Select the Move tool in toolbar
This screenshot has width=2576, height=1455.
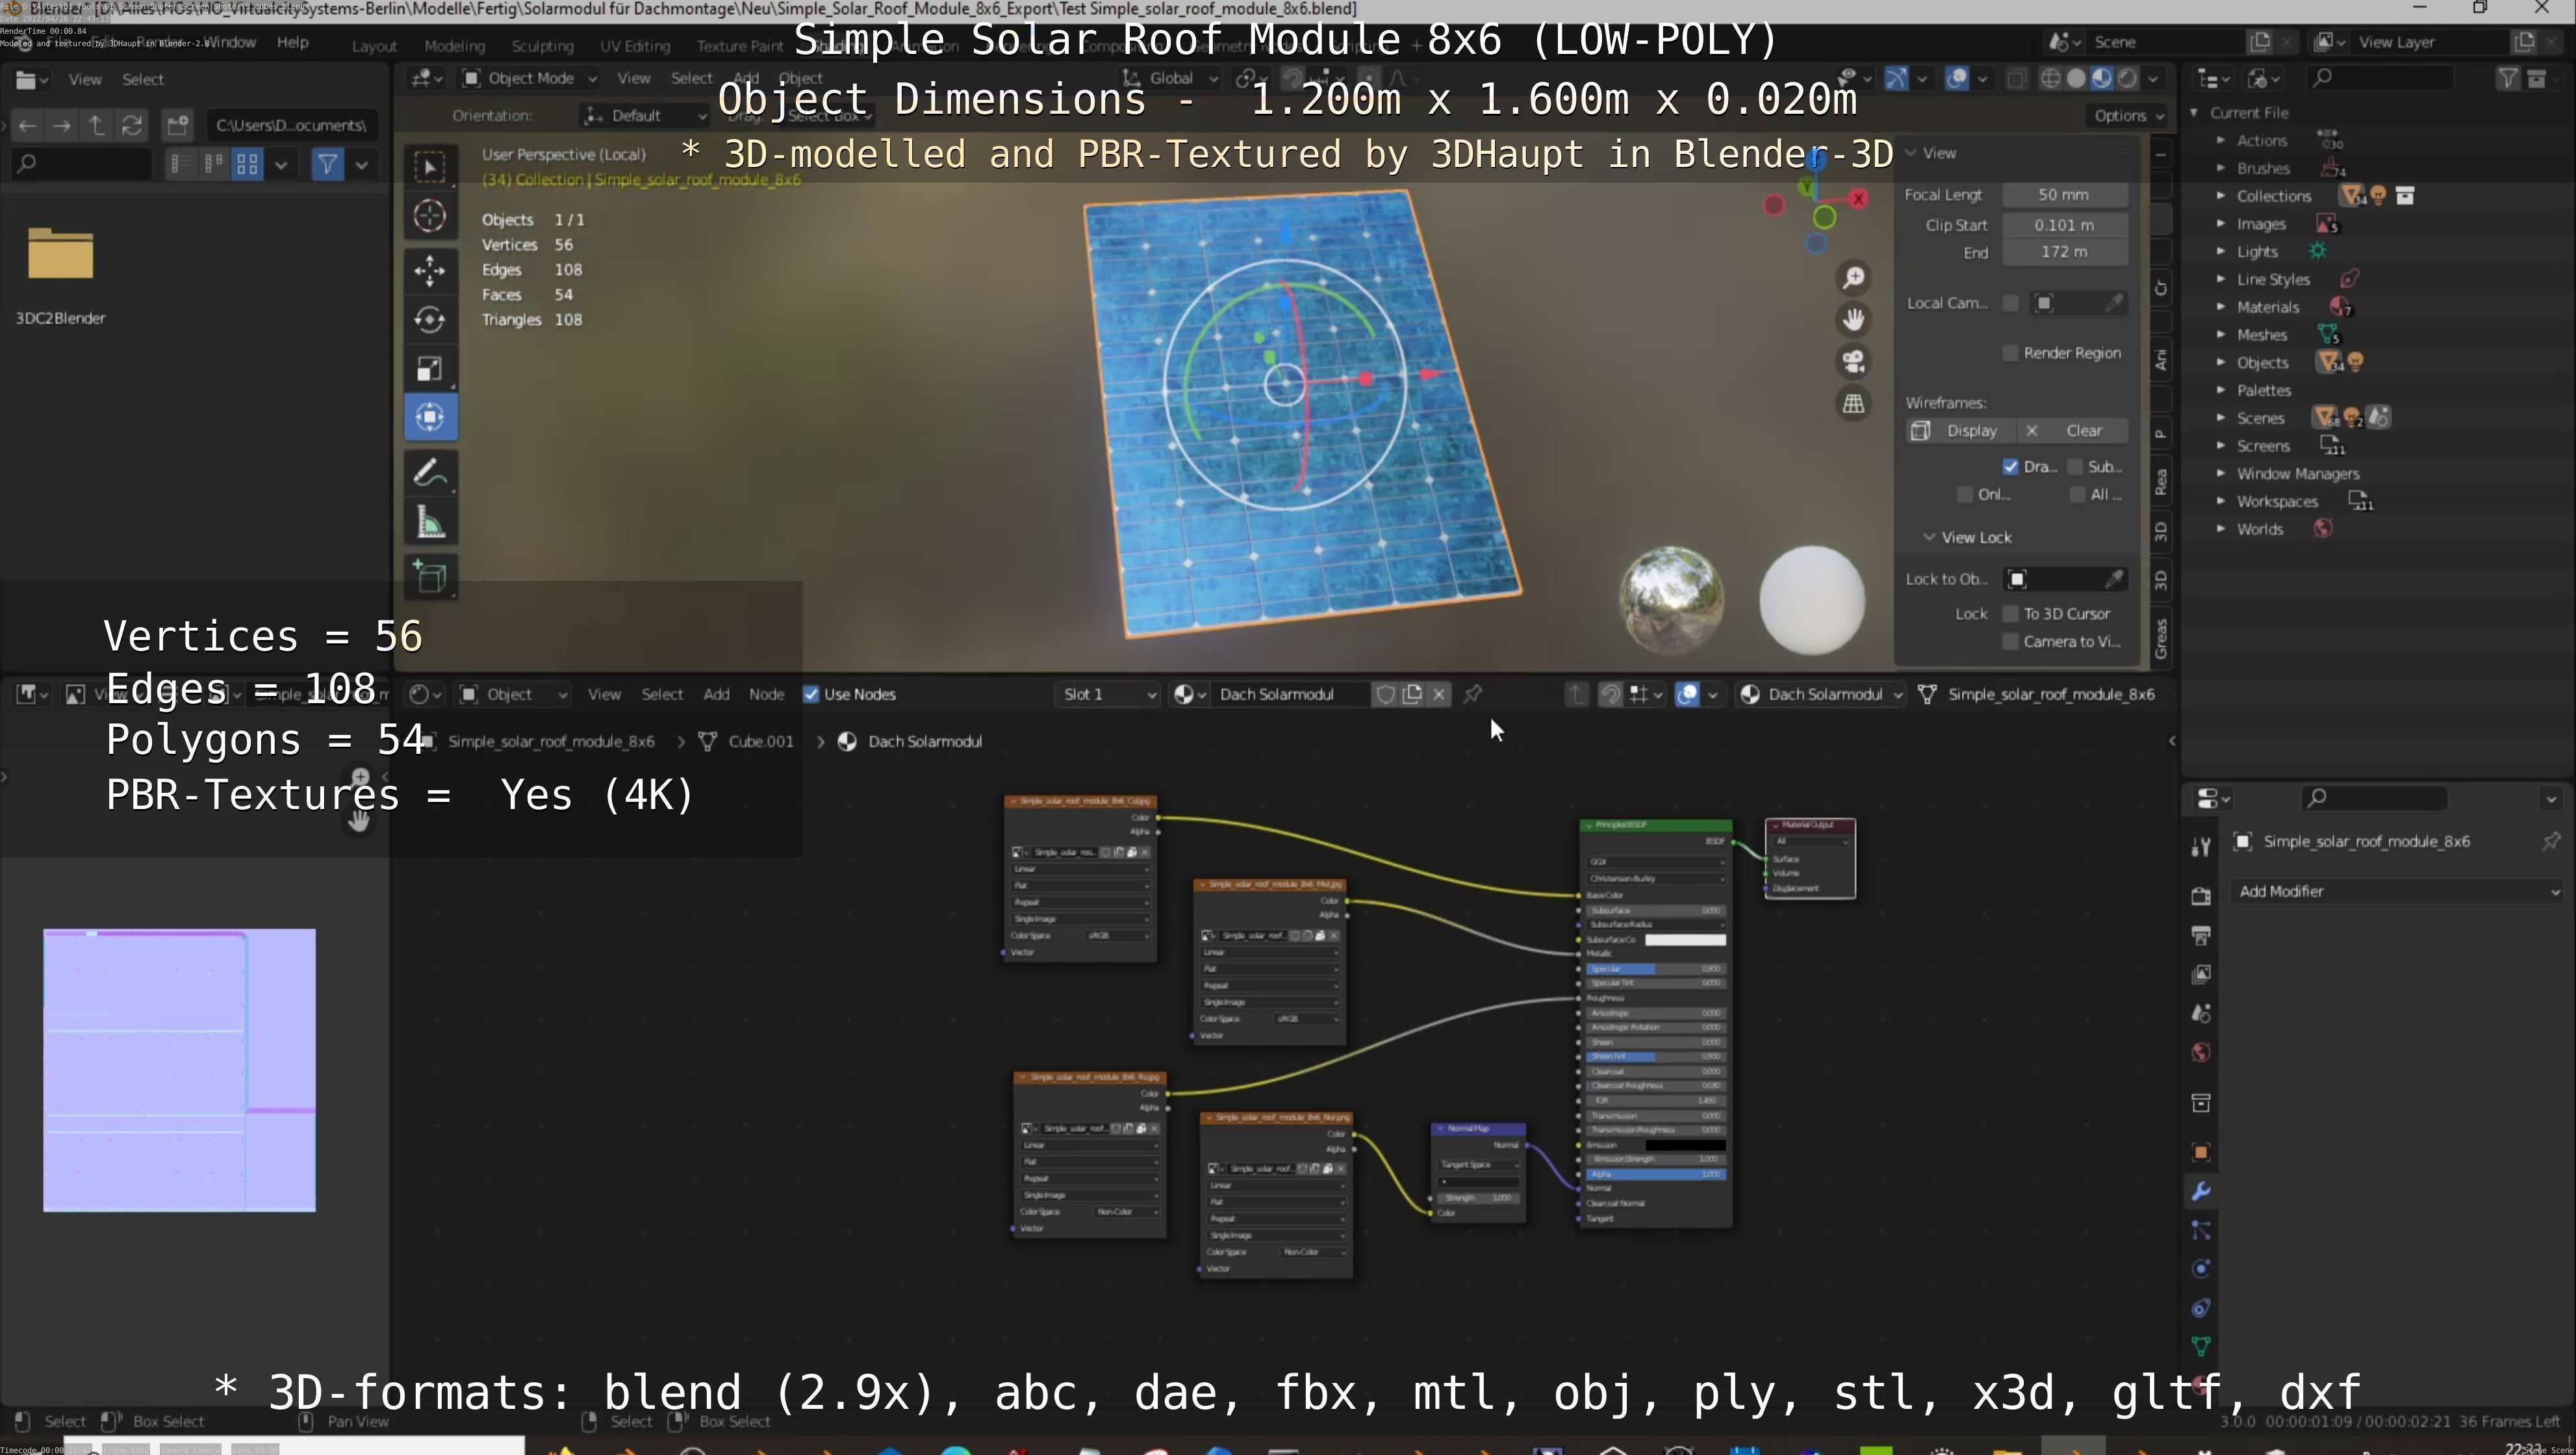coord(430,270)
